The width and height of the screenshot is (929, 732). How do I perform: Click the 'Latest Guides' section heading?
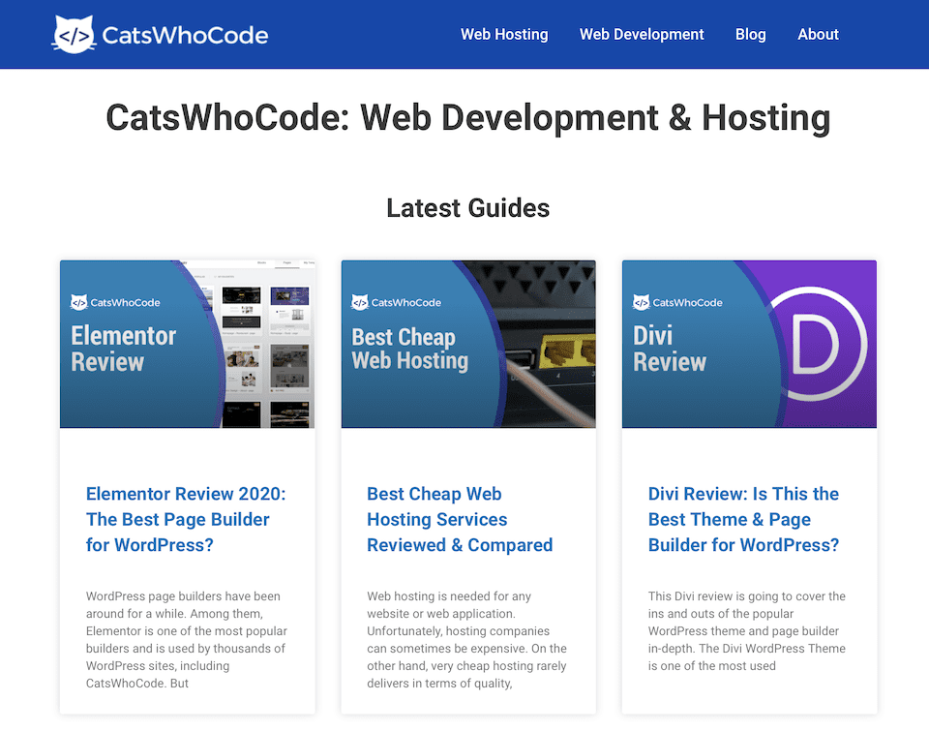[467, 207]
